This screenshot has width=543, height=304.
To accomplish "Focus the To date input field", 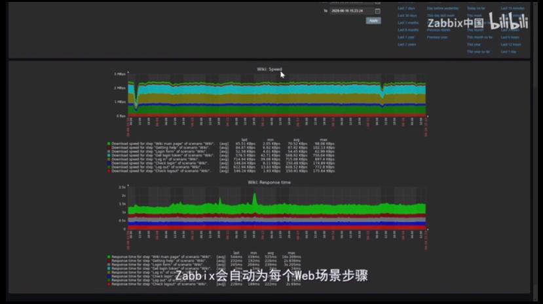I will tap(352, 11).
